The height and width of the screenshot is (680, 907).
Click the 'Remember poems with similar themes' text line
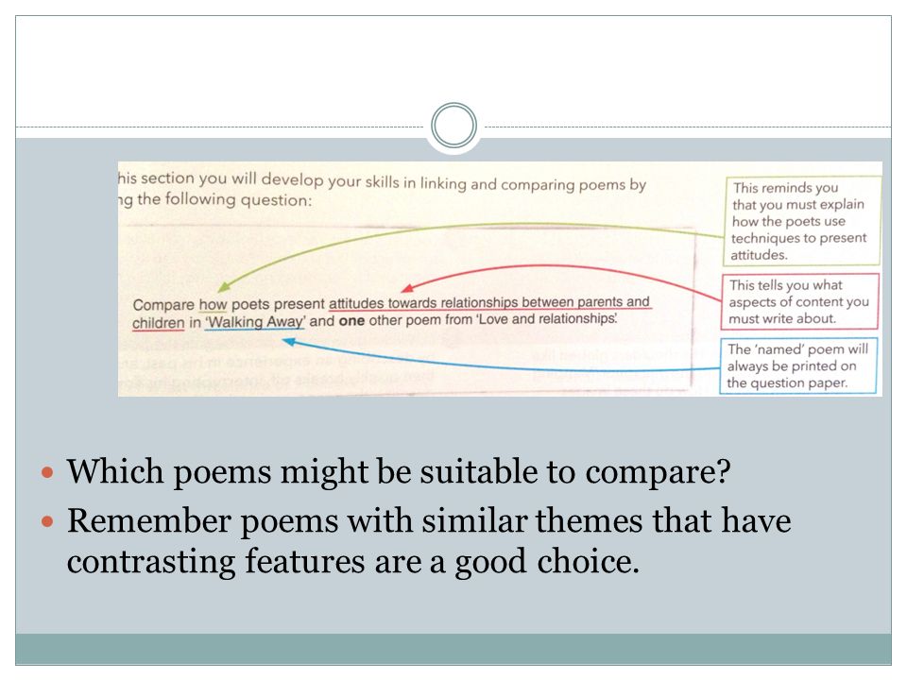click(429, 520)
